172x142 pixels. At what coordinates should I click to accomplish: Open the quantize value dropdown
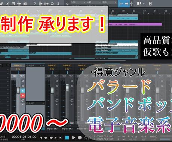[x=78, y=2]
